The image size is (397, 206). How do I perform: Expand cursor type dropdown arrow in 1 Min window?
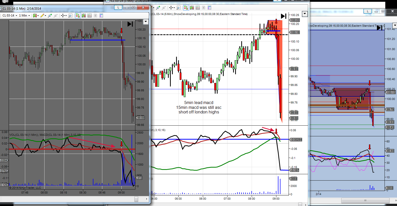coord(66,16)
